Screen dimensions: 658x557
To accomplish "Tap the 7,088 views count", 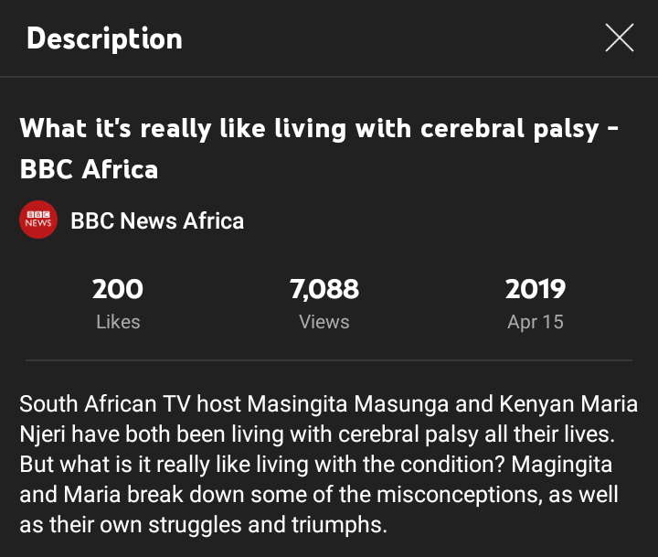I will coord(324,290).
